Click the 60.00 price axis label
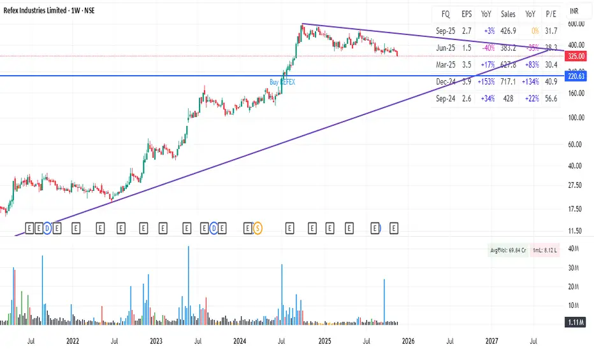This screenshot has height=350, width=594. click(x=575, y=144)
